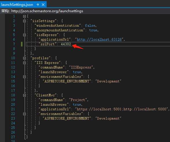Collapse environmentVariables on line 22
Image resolution: width=170 pixels, height=142 pixels.
25,114
